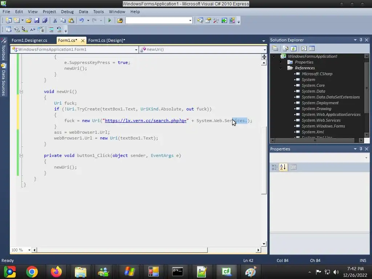
Task: Uncomment selected lines icon
Action: (x=59, y=29)
